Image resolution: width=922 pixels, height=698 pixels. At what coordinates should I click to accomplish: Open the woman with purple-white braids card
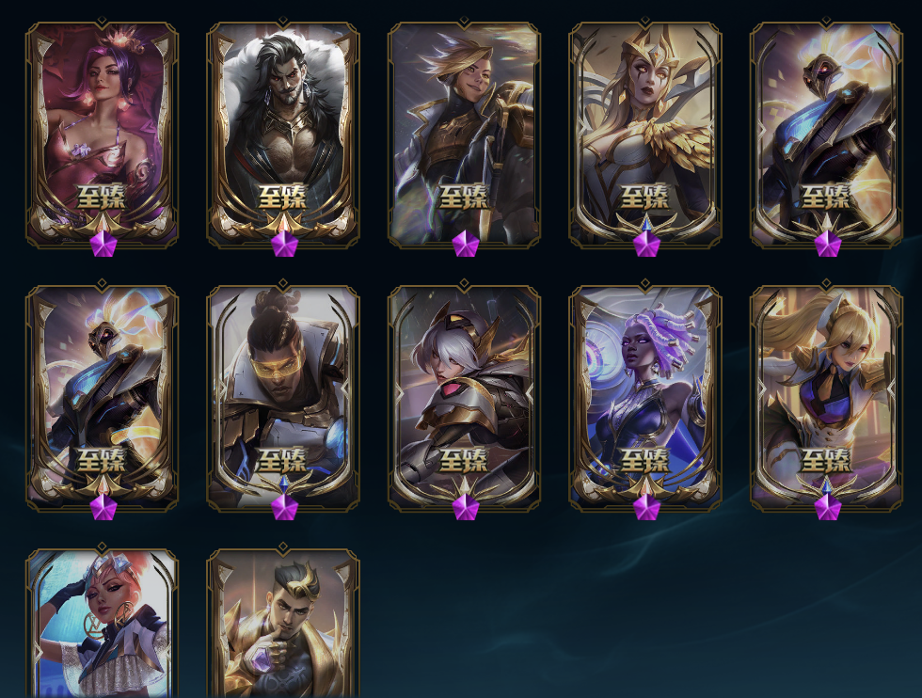(x=645, y=398)
